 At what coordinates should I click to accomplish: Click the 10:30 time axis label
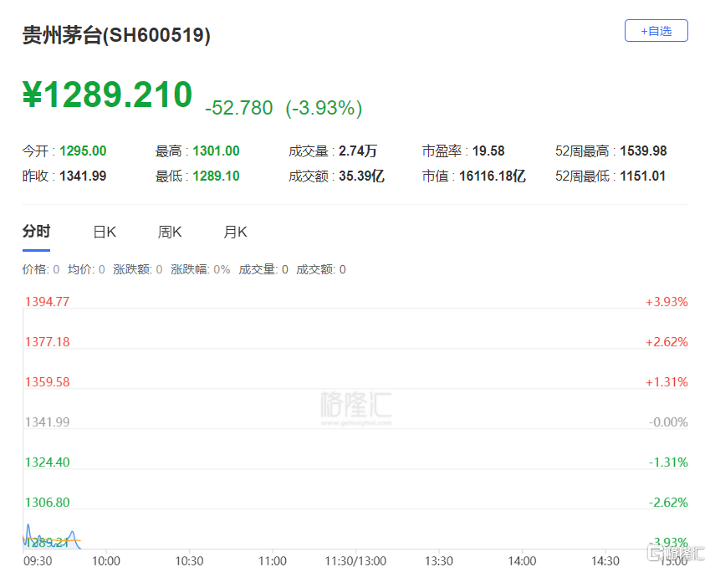click(x=189, y=561)
